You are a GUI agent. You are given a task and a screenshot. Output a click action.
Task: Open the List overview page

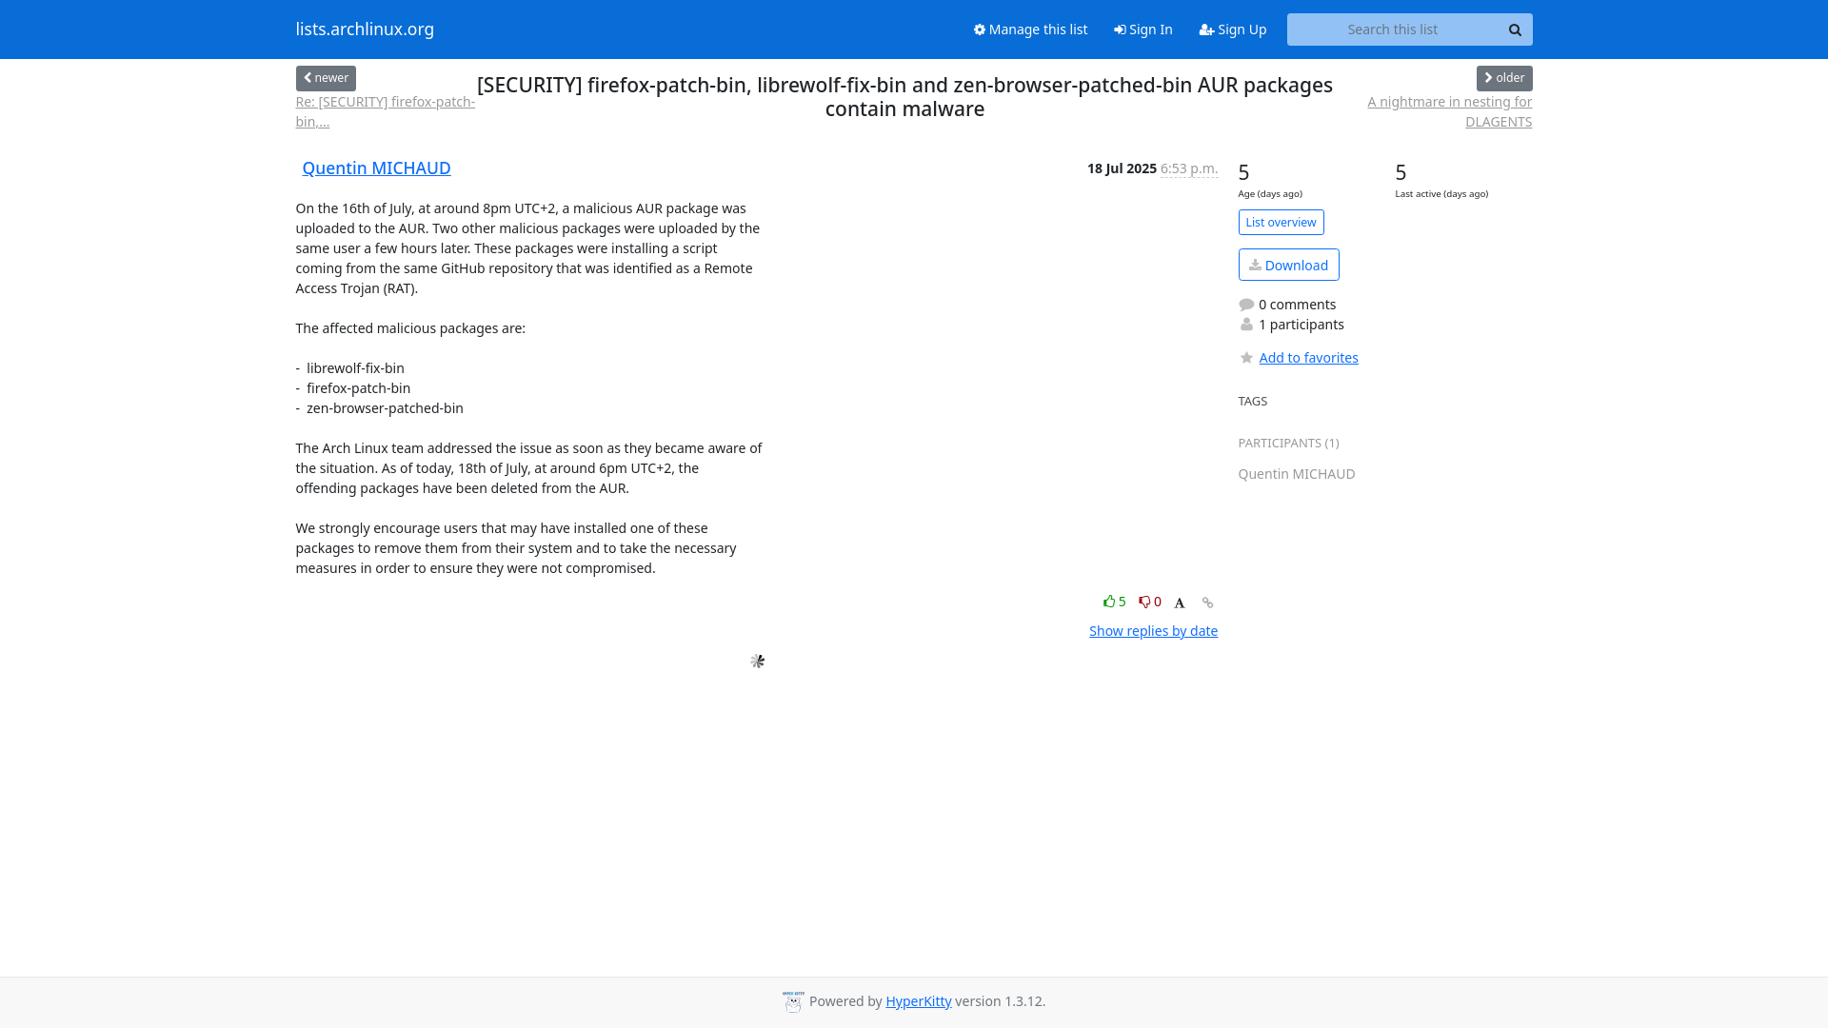1281,223
